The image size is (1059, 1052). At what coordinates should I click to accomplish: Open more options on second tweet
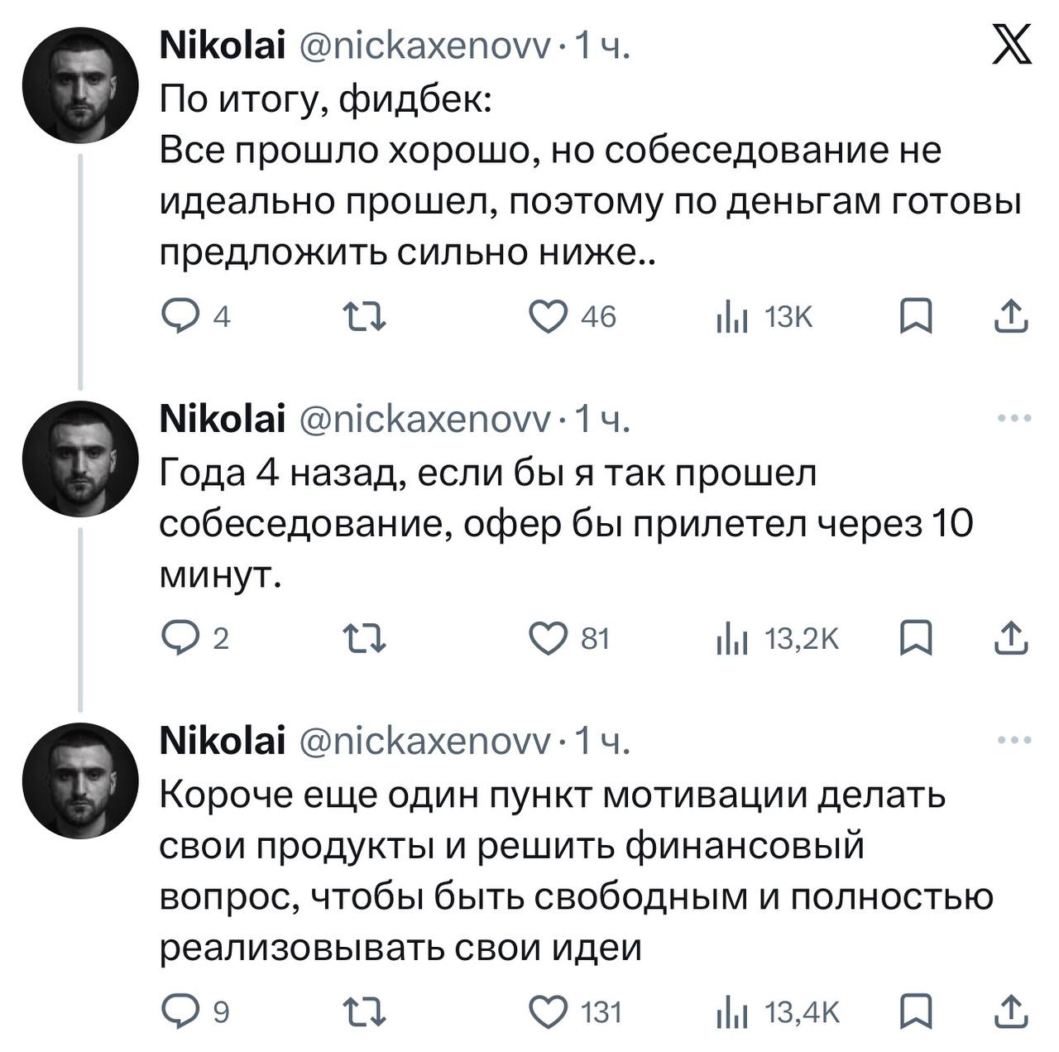[x=1014, y=418]
